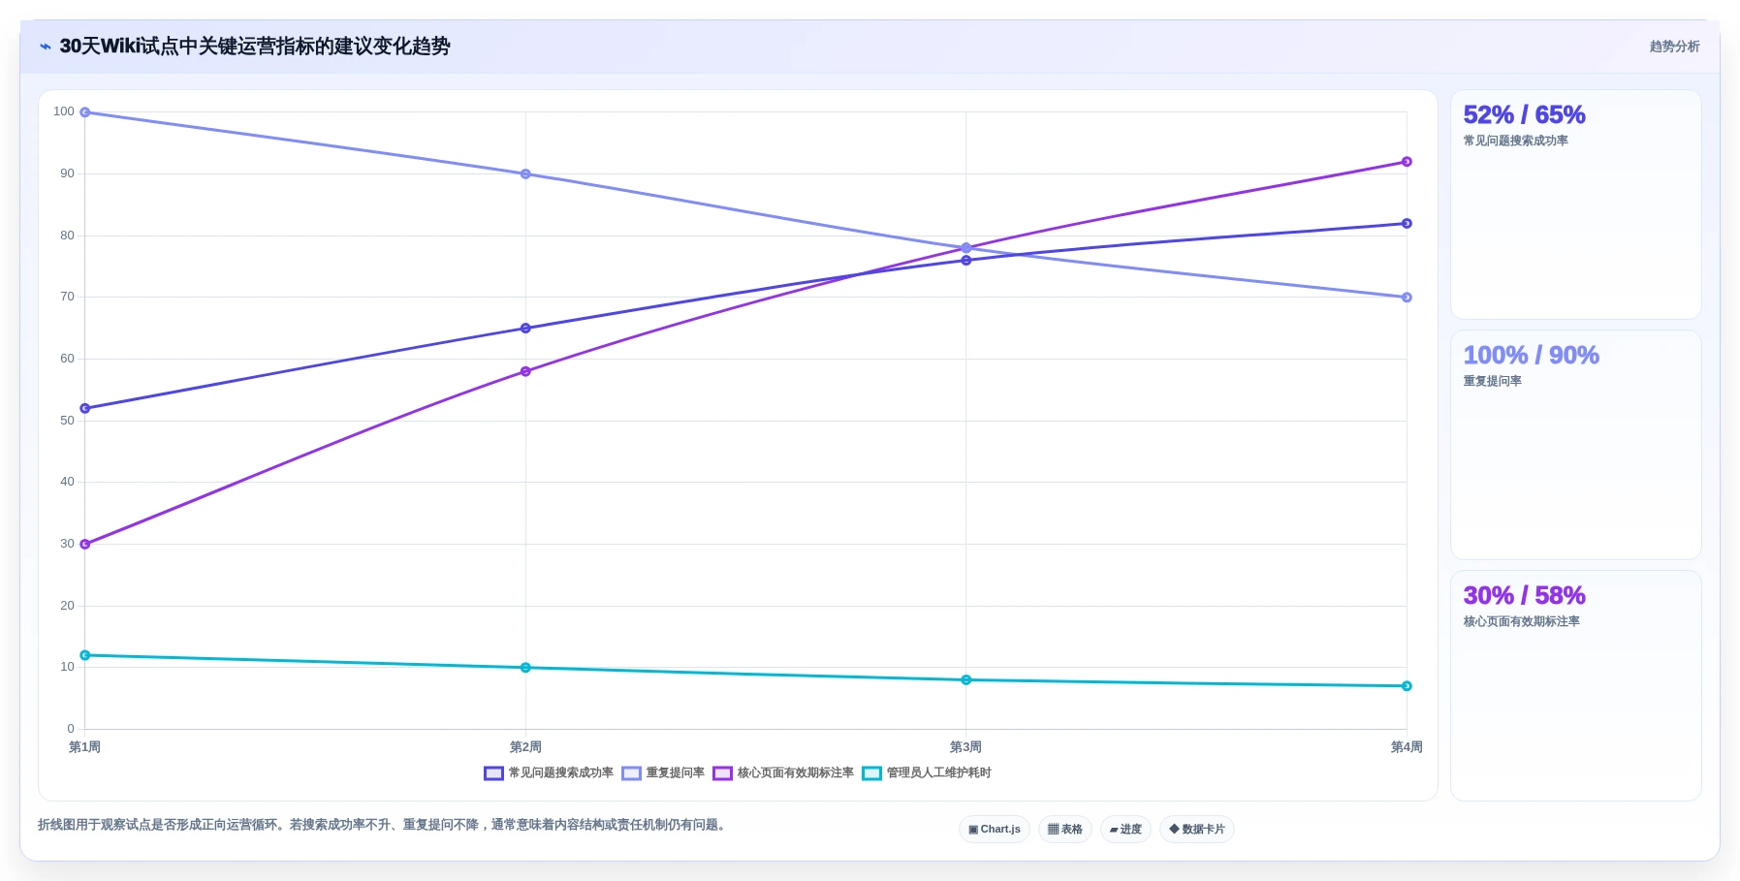This screenshot has width=1740, height=881.
Task: Open the 数据卡片 chip
Action: pos(1197,830)
